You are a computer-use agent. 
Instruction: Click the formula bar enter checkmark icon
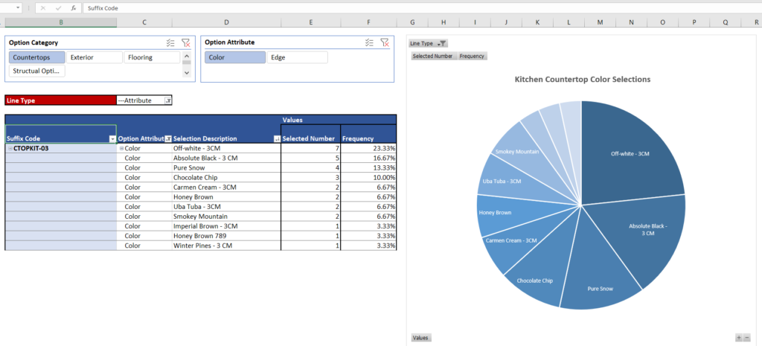coord(59,7)
